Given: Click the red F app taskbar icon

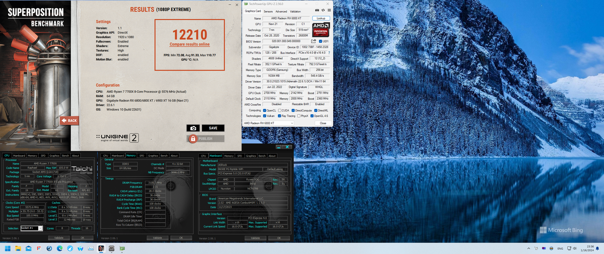Looking at the screenshot, I should point(39,248).
